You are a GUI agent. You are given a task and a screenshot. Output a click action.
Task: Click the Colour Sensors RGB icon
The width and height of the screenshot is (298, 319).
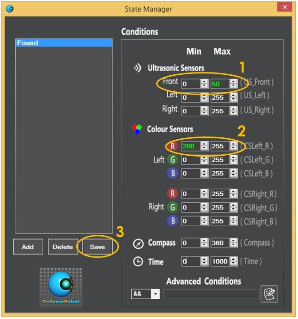[x=137, y=129]
